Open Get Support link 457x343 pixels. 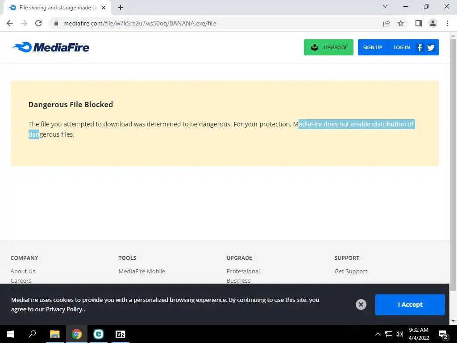351,271
